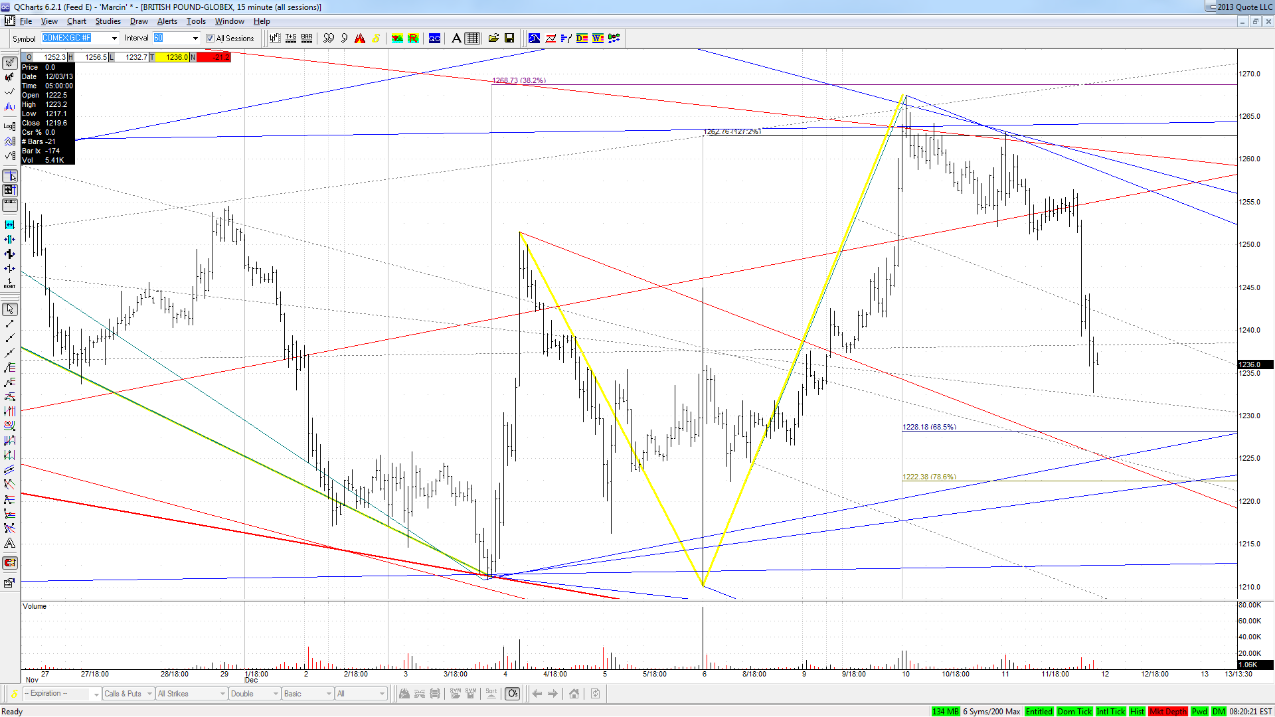
Task: Click the BAR table view icon
Action: pos(307,39)
